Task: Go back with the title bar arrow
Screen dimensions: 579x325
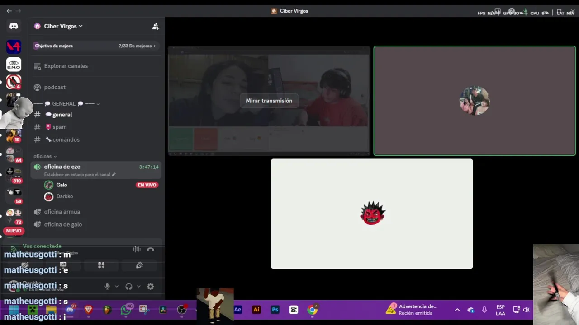Action: 9,11
